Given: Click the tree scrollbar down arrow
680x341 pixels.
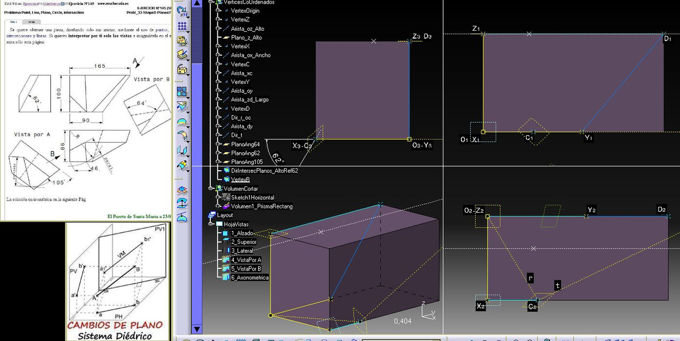Looking at the screenshot, I should click(x=197, y=329).
